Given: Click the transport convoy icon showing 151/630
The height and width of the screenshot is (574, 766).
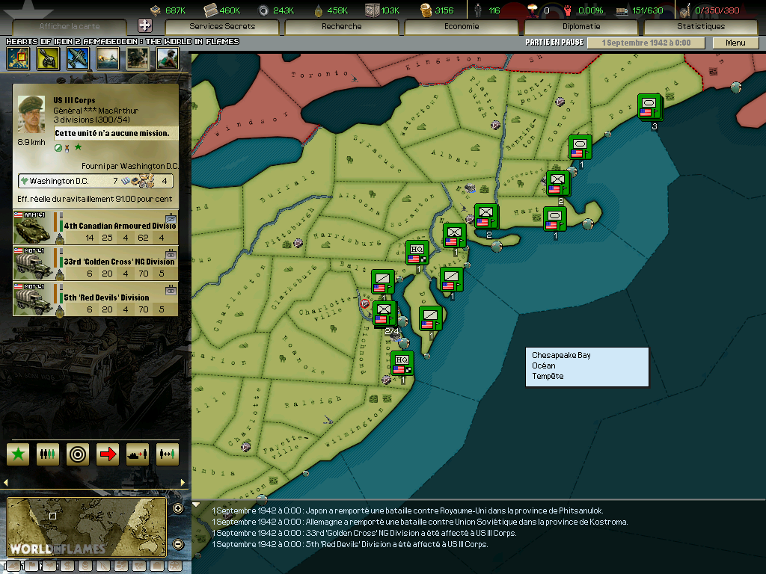Looking at the screenshot, I should pos(622,10).
